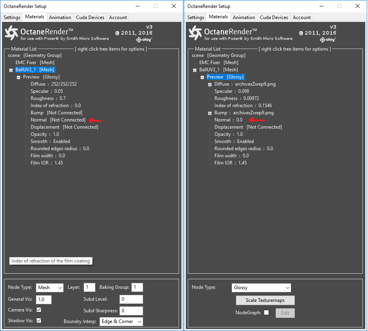Open Account tab in left window
Viewport: 368px width, 331px height.
[118, 18]
